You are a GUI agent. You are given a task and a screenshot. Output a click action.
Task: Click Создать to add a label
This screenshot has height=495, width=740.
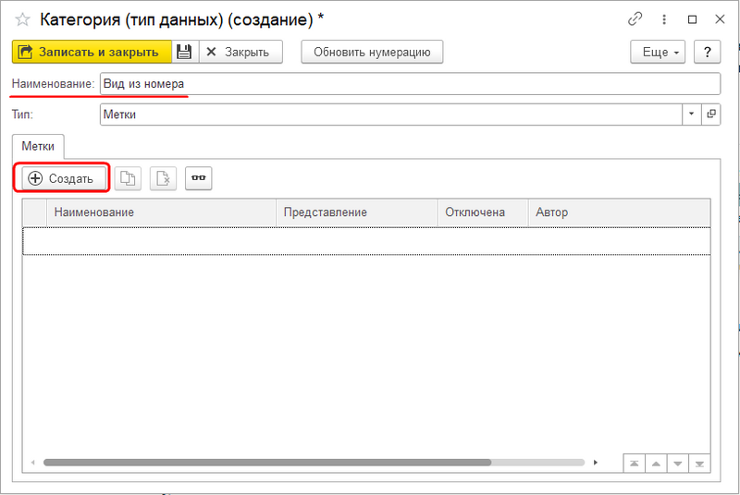[x=64, y=178]
